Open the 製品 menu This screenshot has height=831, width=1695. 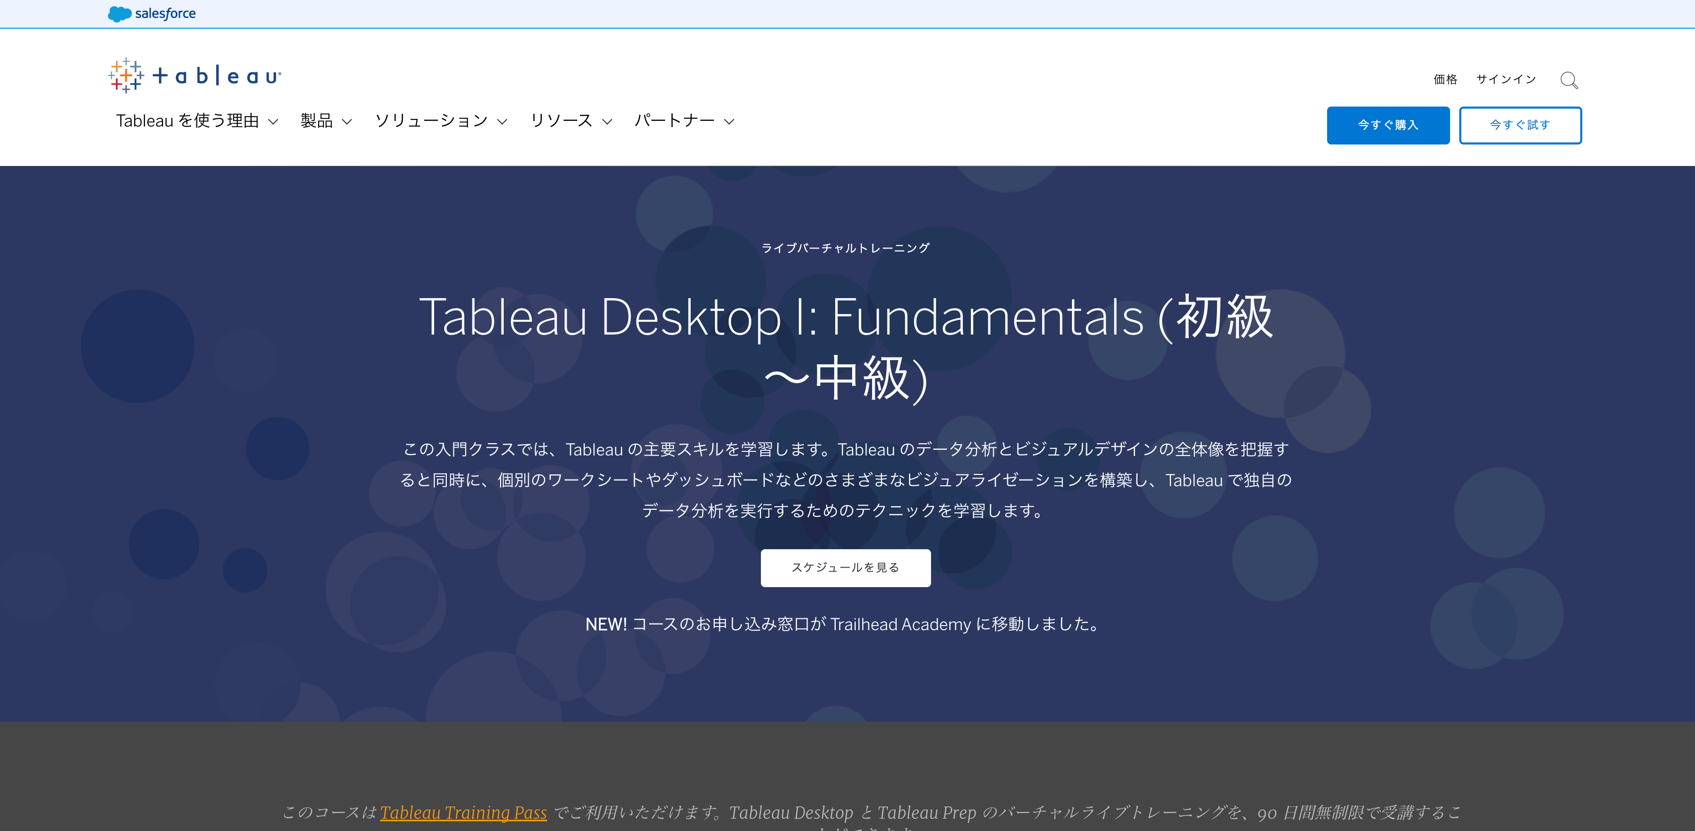(x=317, y=121)
